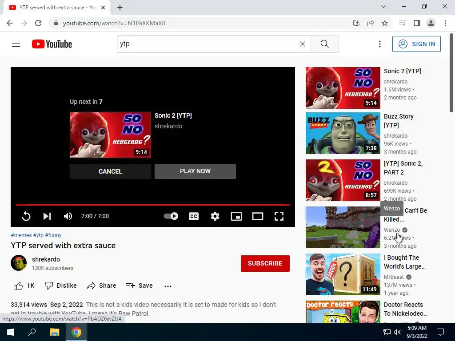Open YouTube settings three-dot menu
The image size is (455, 341).
[379, 44]
